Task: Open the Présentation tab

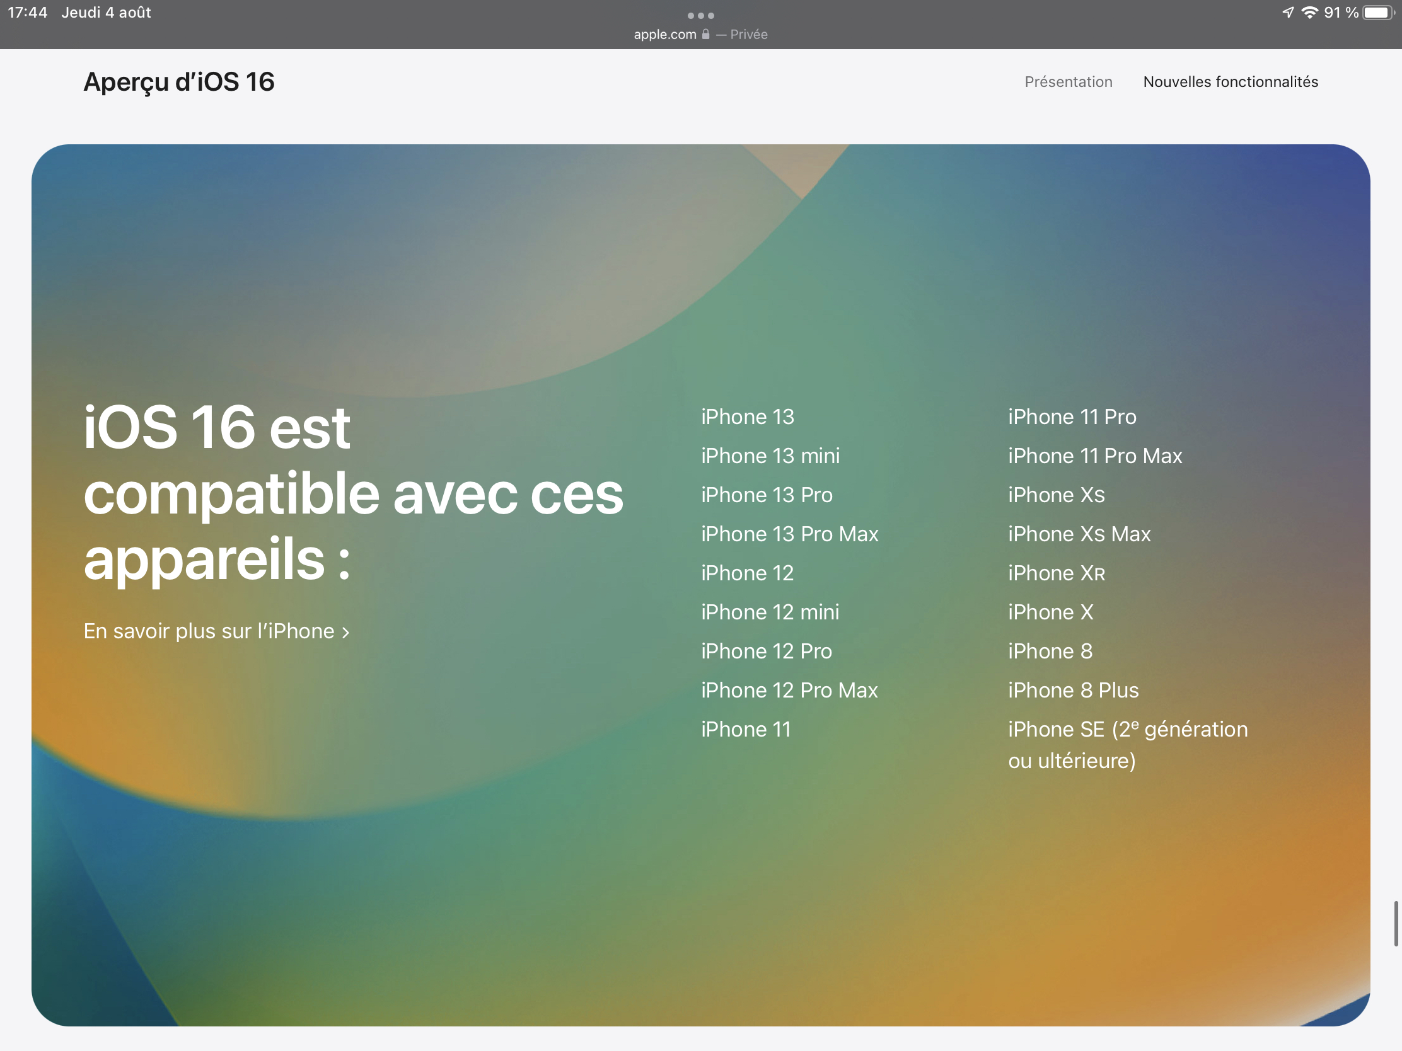Action: (1068, 82)
